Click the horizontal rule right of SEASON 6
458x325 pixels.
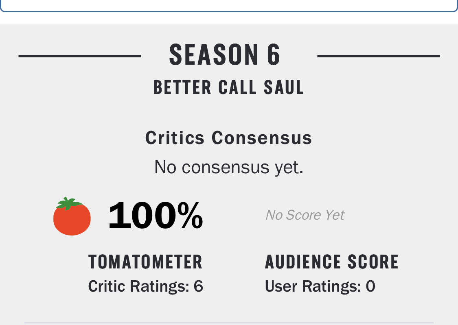coord(378,56)
